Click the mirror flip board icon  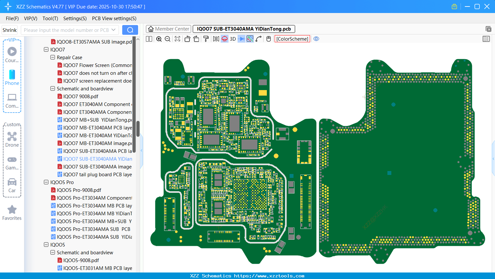[x=216, y=39]
